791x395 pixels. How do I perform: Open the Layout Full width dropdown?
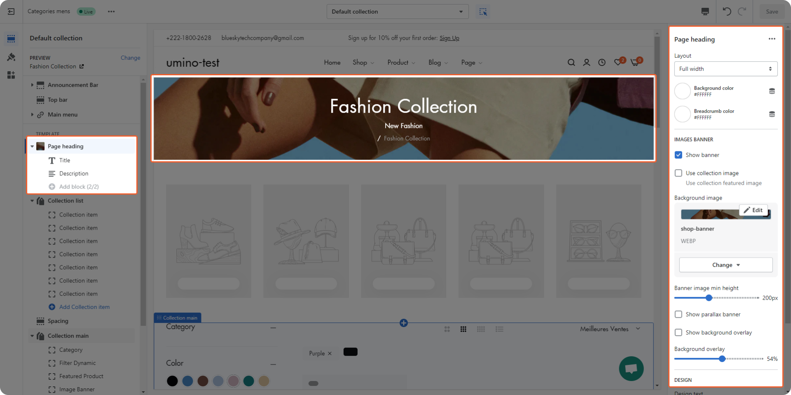(x=725, y=69)
